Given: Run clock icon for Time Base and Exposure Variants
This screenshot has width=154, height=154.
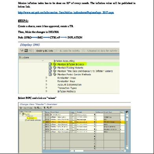Looking at the screenshot, I should coord(55,71).
